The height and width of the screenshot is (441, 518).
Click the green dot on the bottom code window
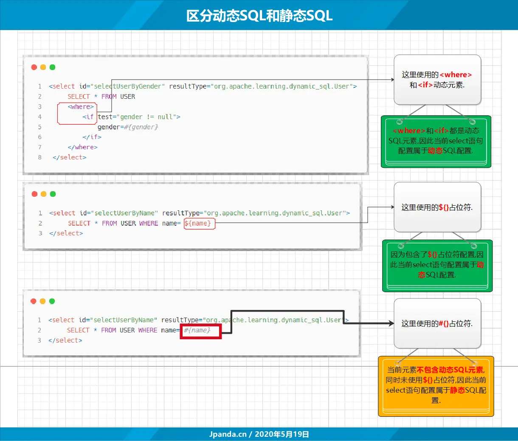(x=53, y=301)
